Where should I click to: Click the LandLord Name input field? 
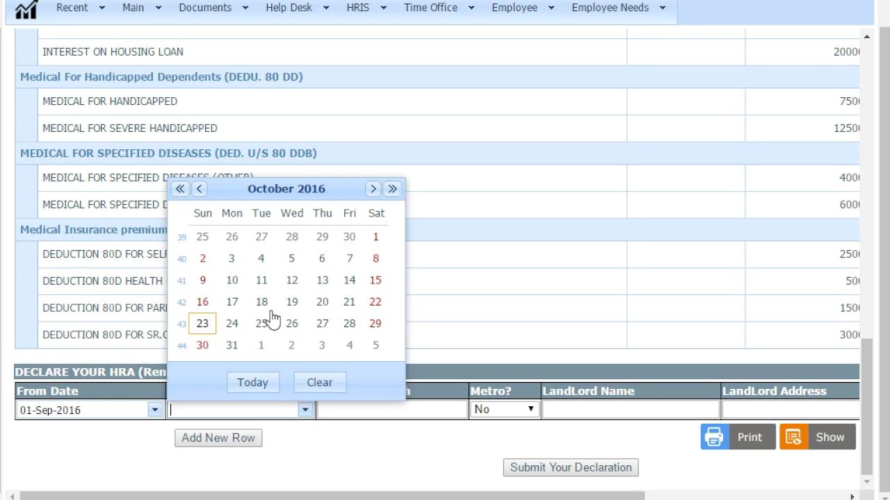(631, 410)
